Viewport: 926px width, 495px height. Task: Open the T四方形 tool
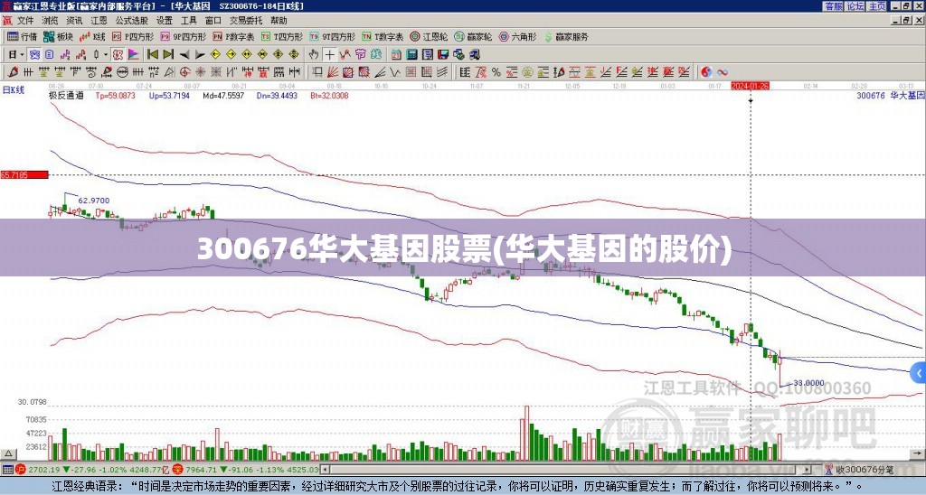click(x=282, y=36)
